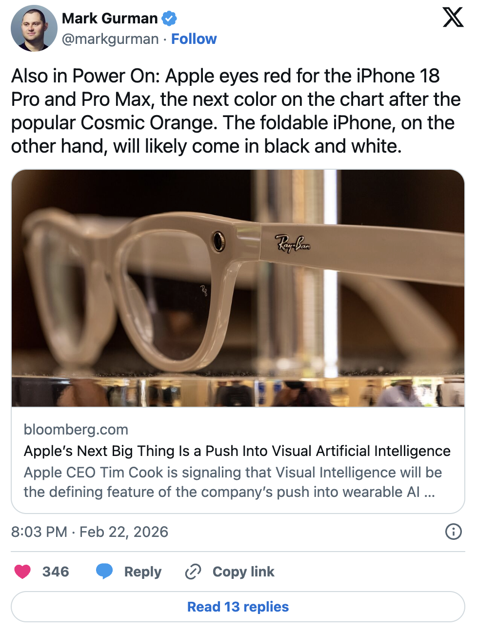The width and height of the screenshot is (477, 633).
Task: Click the Copy link label
Action: 243,572
